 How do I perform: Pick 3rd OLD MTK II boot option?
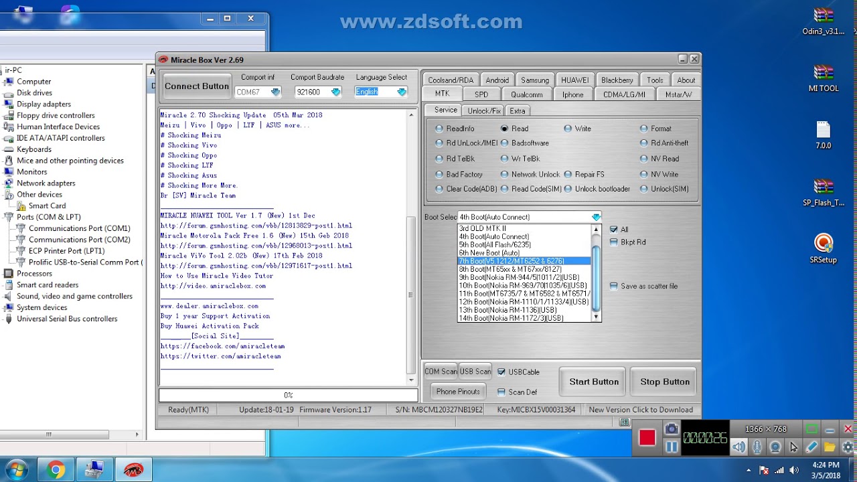pyautogui.click(x=524, y=229)
